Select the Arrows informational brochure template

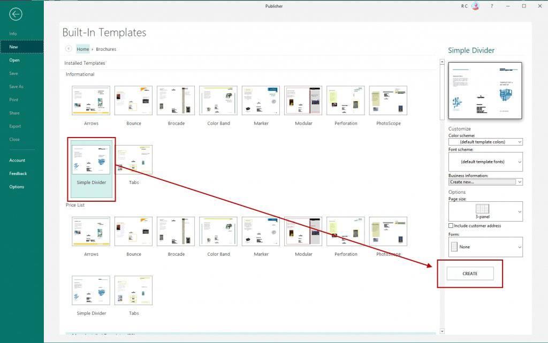pyautogui.click(x=91, y=101)
